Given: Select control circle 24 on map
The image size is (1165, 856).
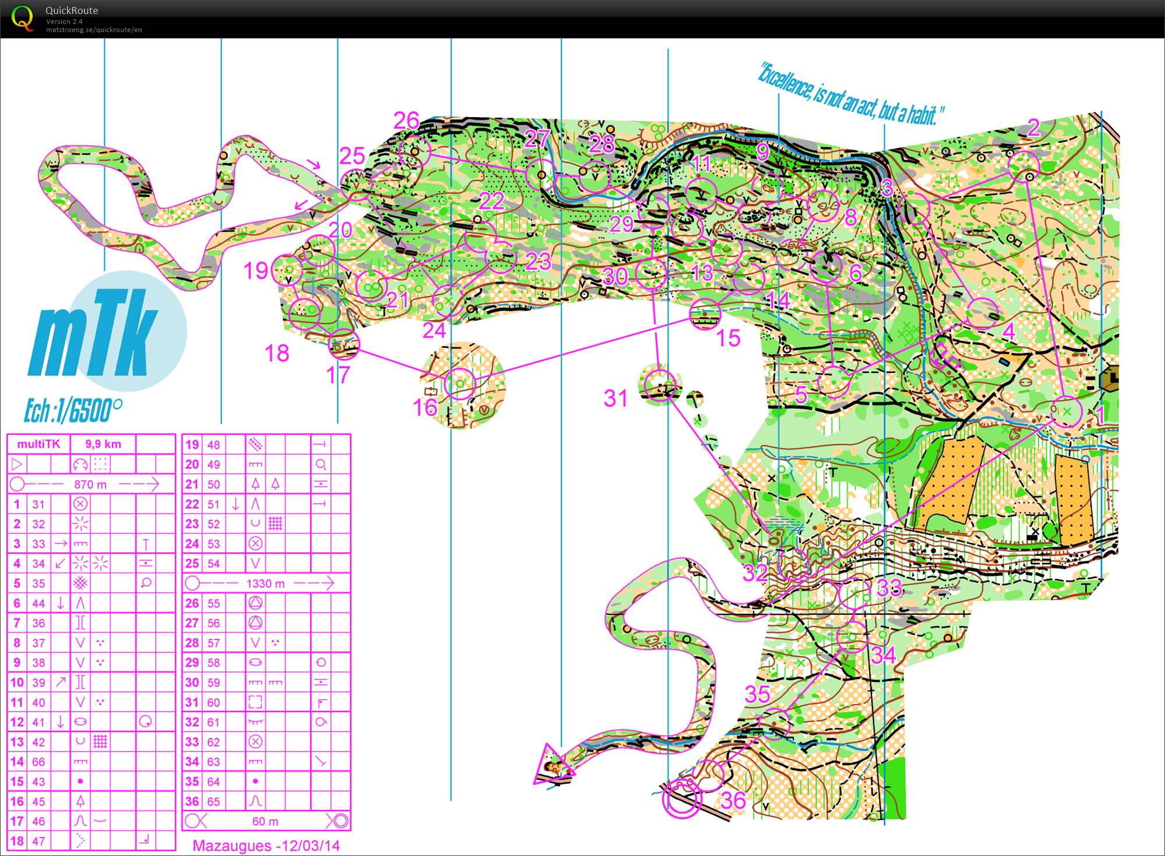Looking at the screenshot, I should [x=447, y=302].
